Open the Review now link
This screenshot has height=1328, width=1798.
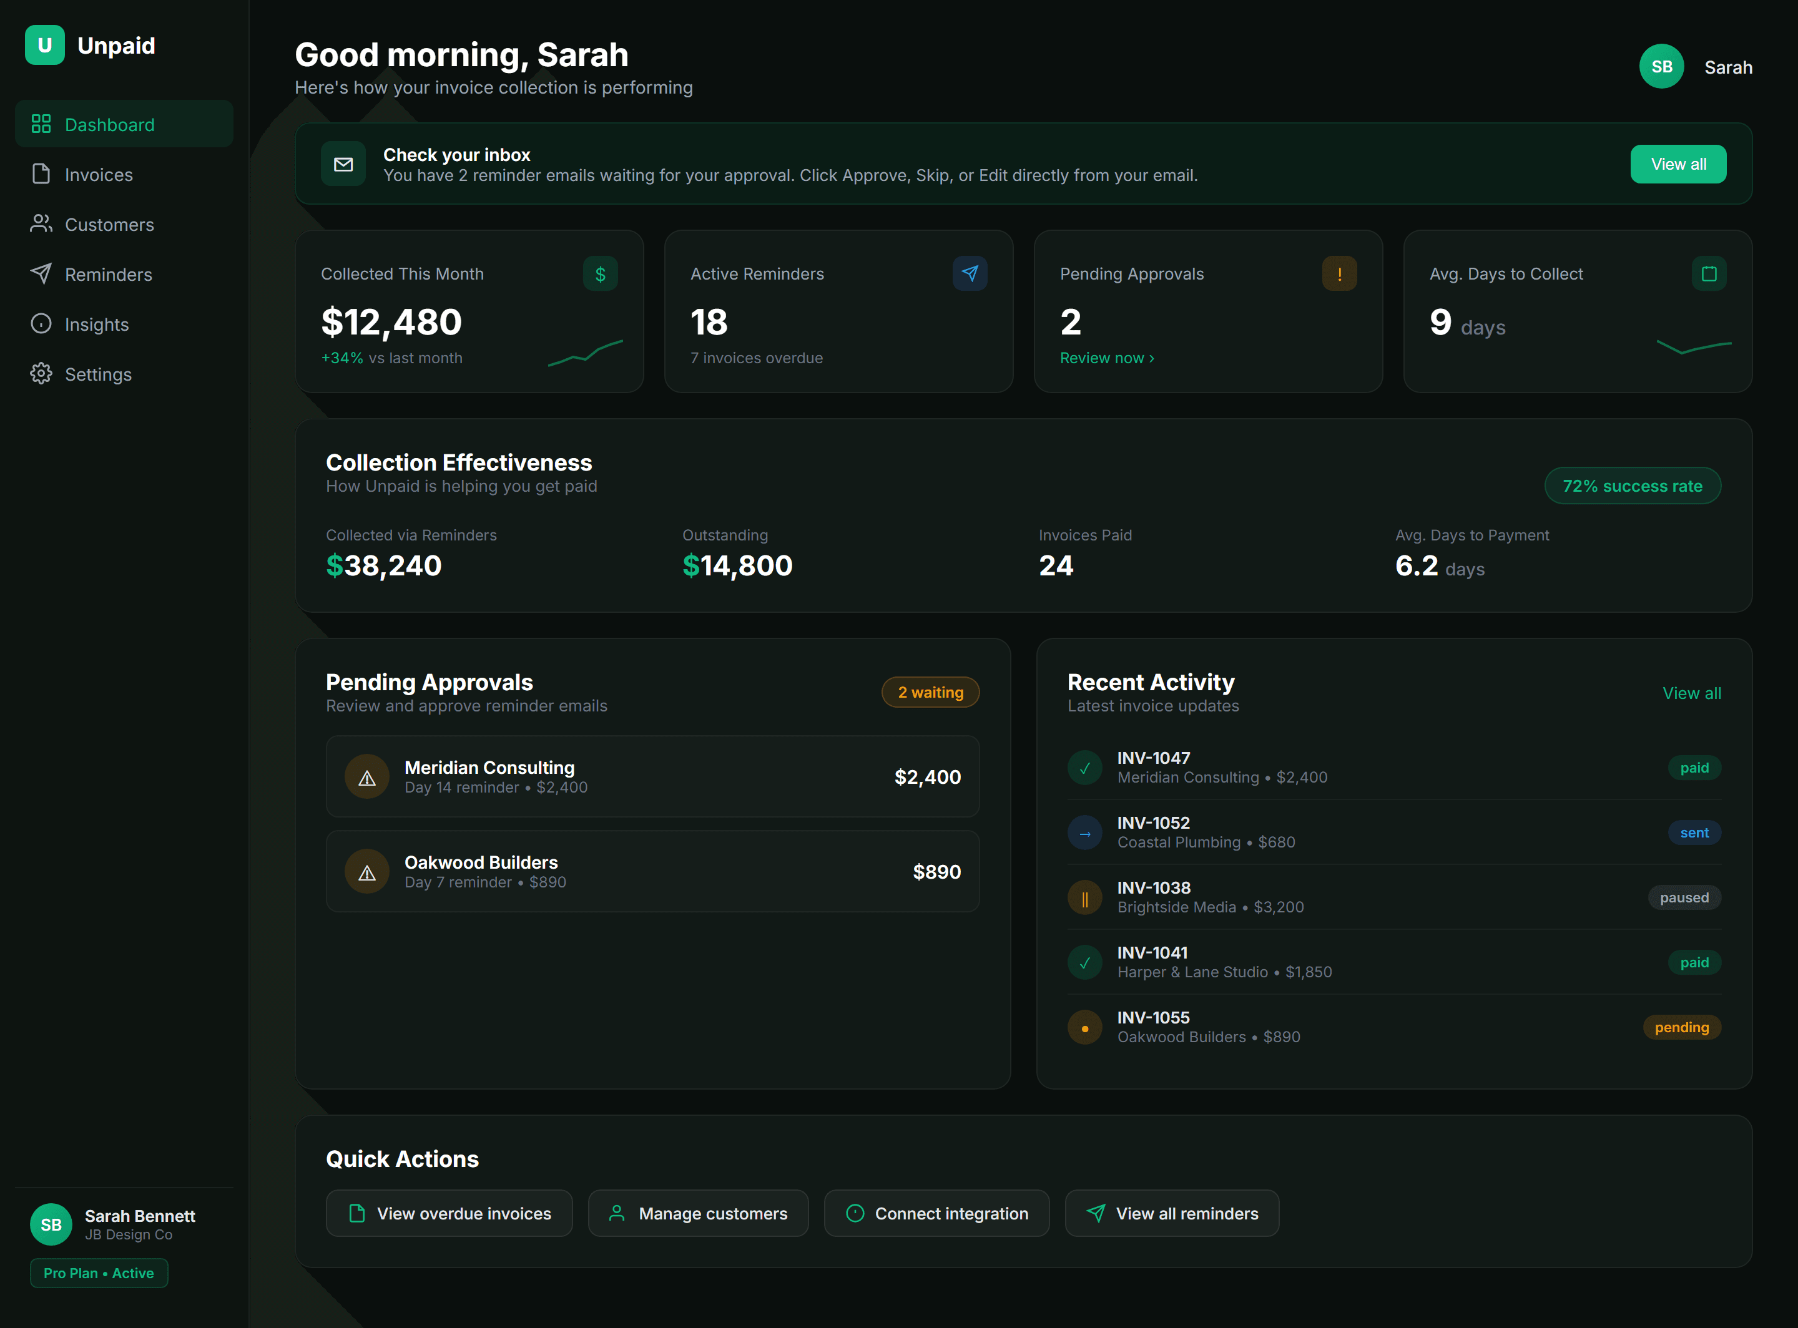(1106, 358)
